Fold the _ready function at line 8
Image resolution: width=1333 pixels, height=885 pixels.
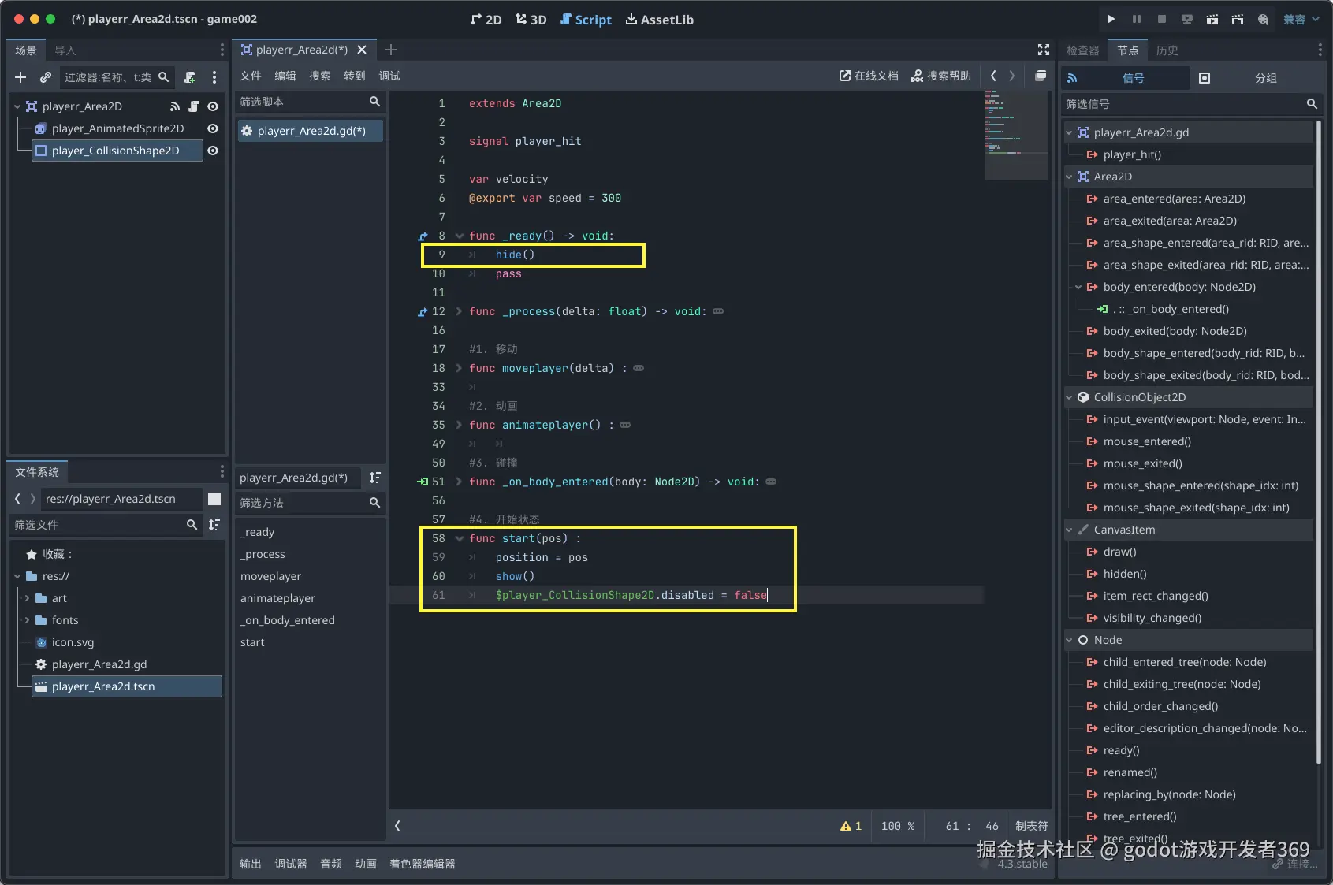click(x=459, y=236)
